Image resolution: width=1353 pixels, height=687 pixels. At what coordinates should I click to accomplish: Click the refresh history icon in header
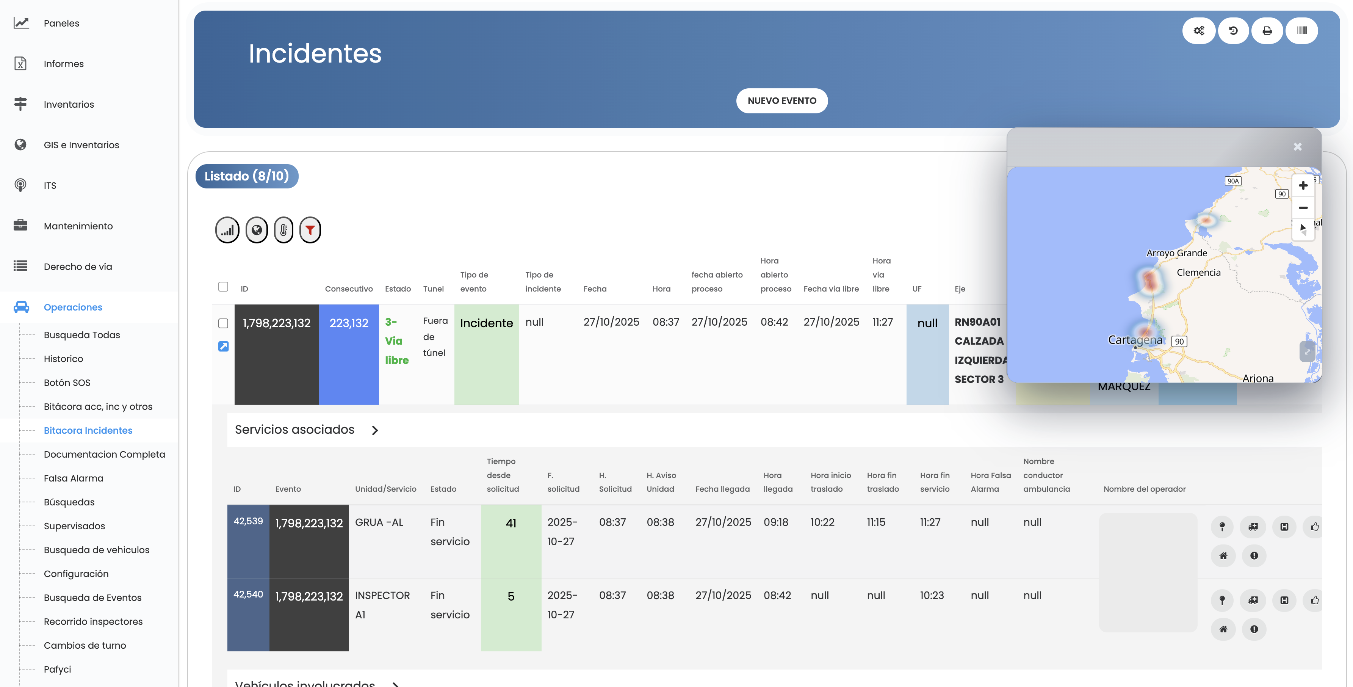1233,31
